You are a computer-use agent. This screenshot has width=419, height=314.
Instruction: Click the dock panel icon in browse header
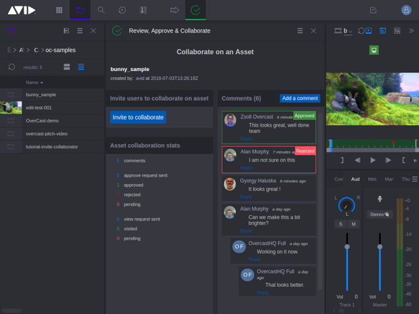click(x=66, y=30)
